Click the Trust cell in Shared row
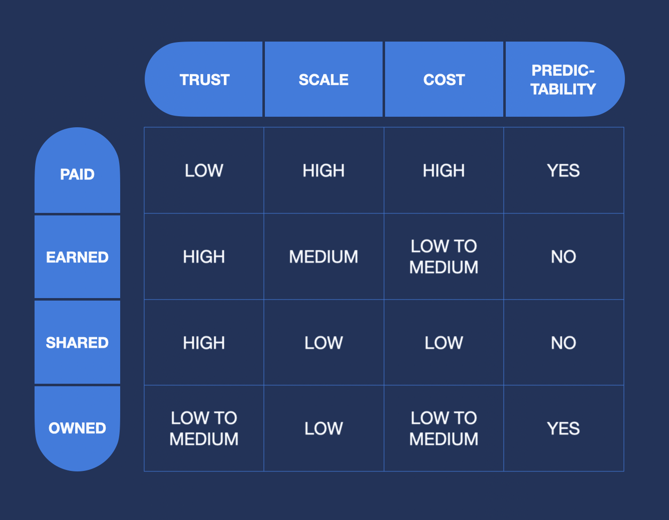This screenshot has height=520, width=669. tap(204, 343)
